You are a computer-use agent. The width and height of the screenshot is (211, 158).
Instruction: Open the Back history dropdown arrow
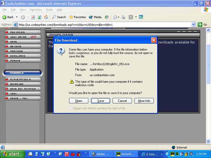tap(17, 17)
